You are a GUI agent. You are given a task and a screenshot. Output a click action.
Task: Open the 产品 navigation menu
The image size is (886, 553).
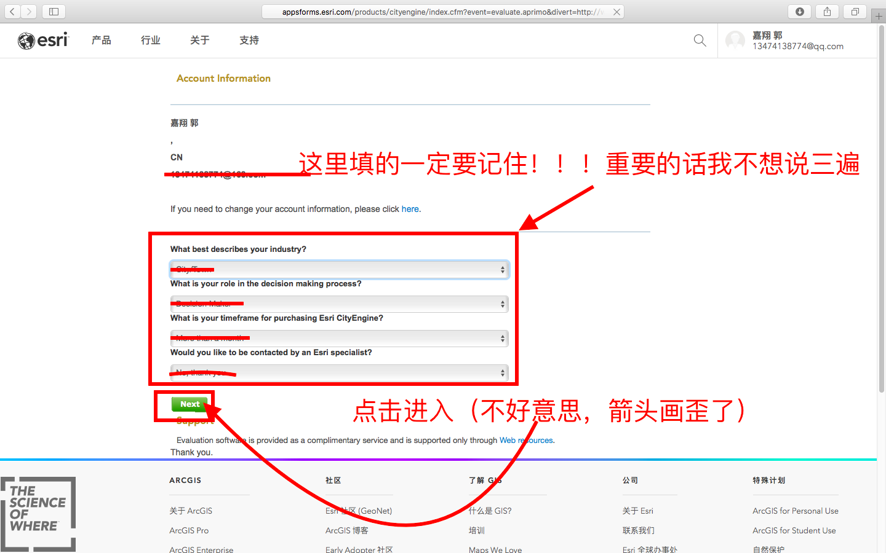click(x=102, y=41)
